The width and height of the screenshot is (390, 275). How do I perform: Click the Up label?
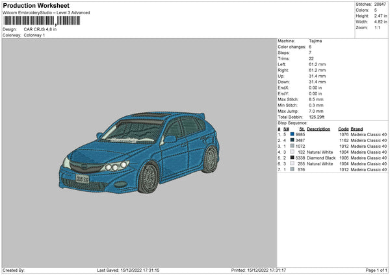point(281,76)
